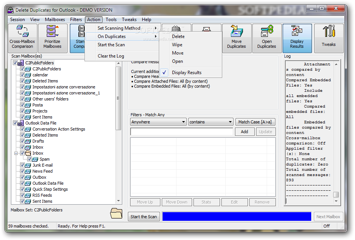Viewport: 355px width, 240px height.
Task: Uncheck the Outlook Data File root checkbox
Action: 15,123
